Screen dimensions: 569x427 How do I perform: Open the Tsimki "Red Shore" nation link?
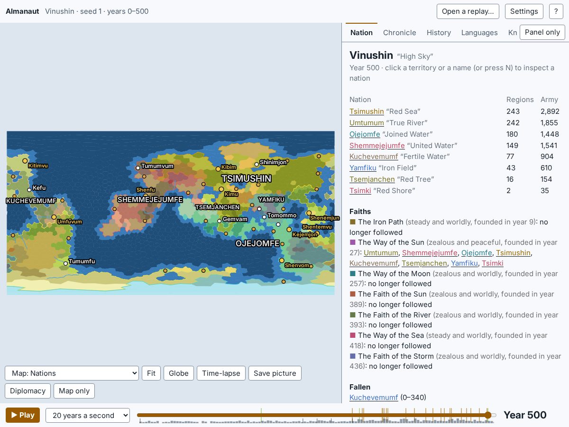coord(360,191)
